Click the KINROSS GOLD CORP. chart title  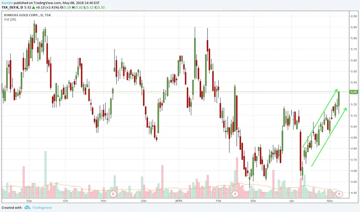tap(27, 15)
